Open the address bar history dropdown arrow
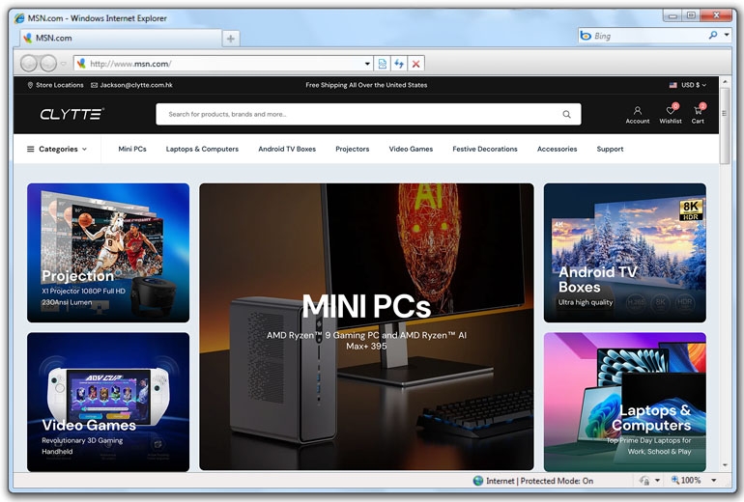 point(367,64)
